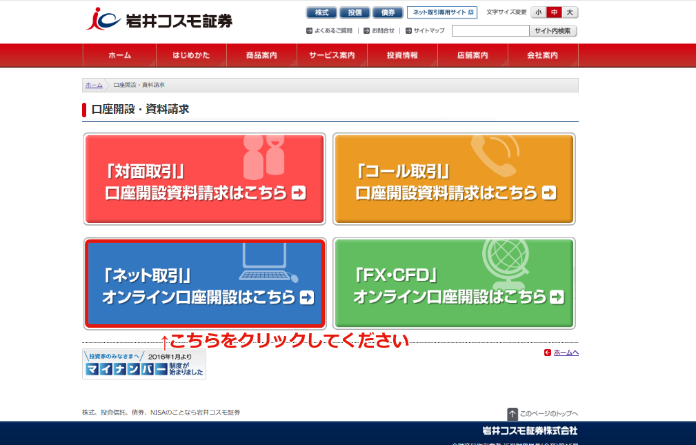The image size is (696, 445).
Task: Open the マイナンバー notice banner
Action: click(144, 364)
